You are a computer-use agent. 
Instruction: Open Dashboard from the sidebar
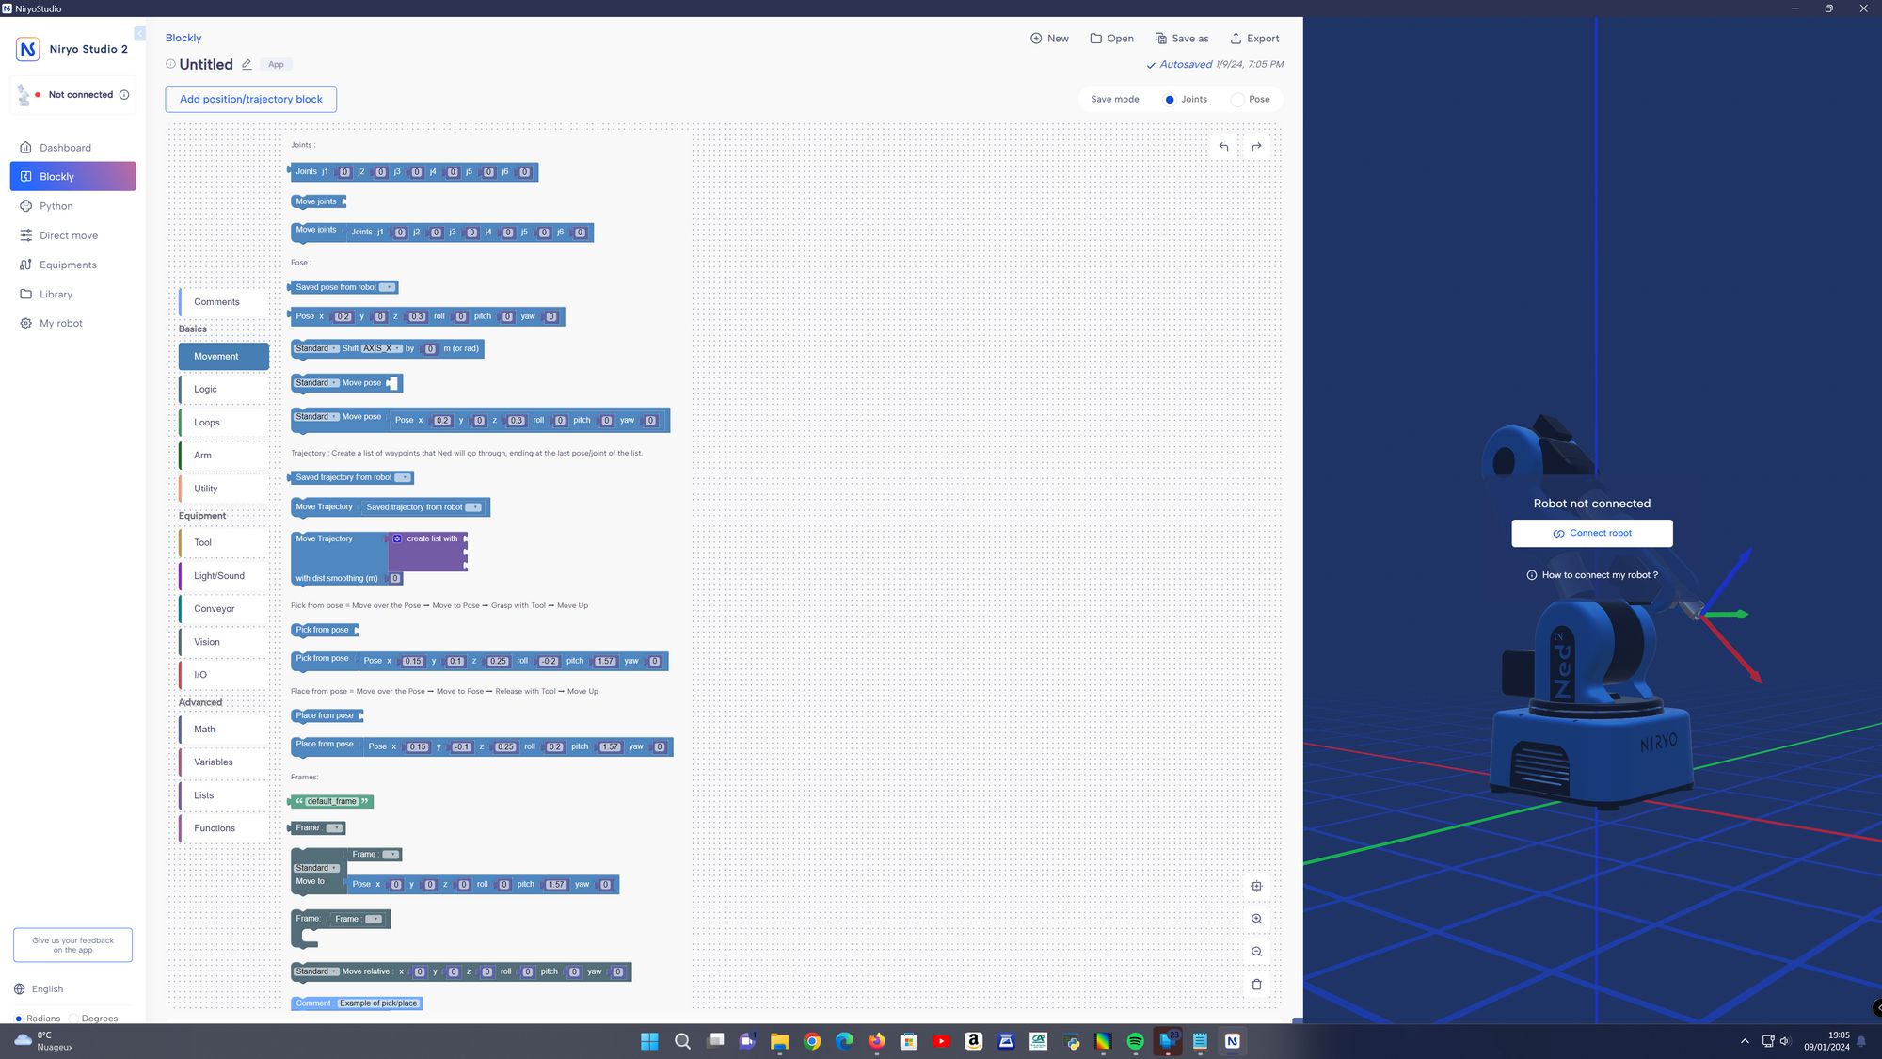pos(72,148)
